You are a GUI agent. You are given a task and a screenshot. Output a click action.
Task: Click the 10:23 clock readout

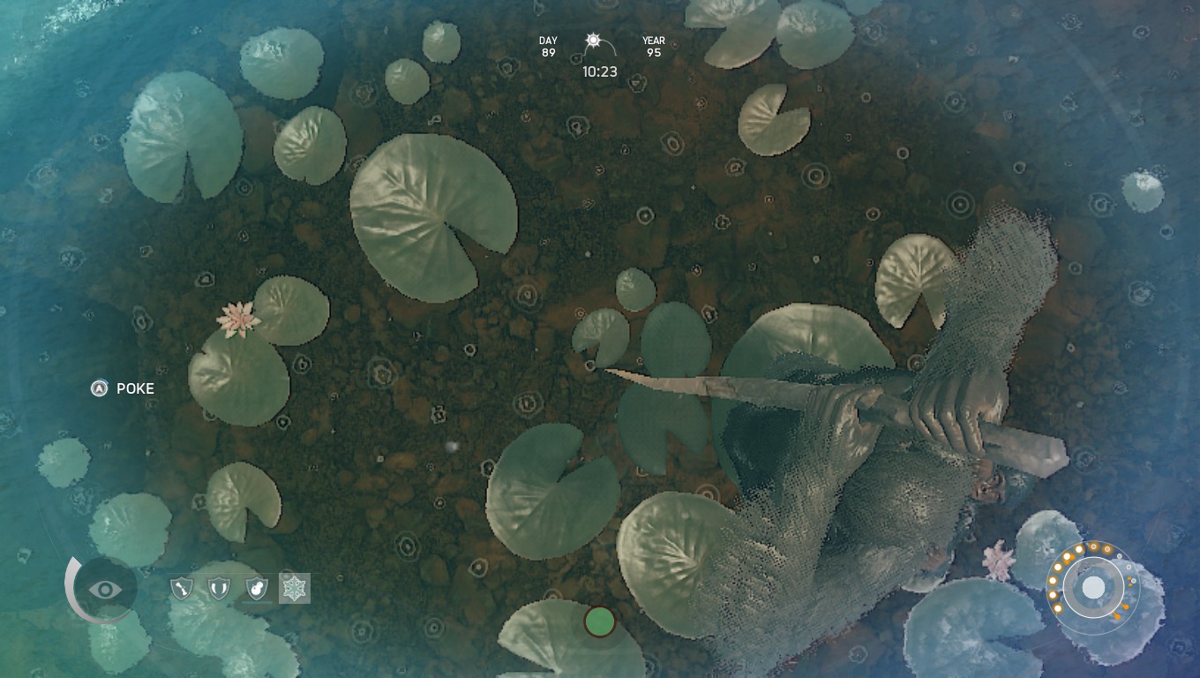600,72
